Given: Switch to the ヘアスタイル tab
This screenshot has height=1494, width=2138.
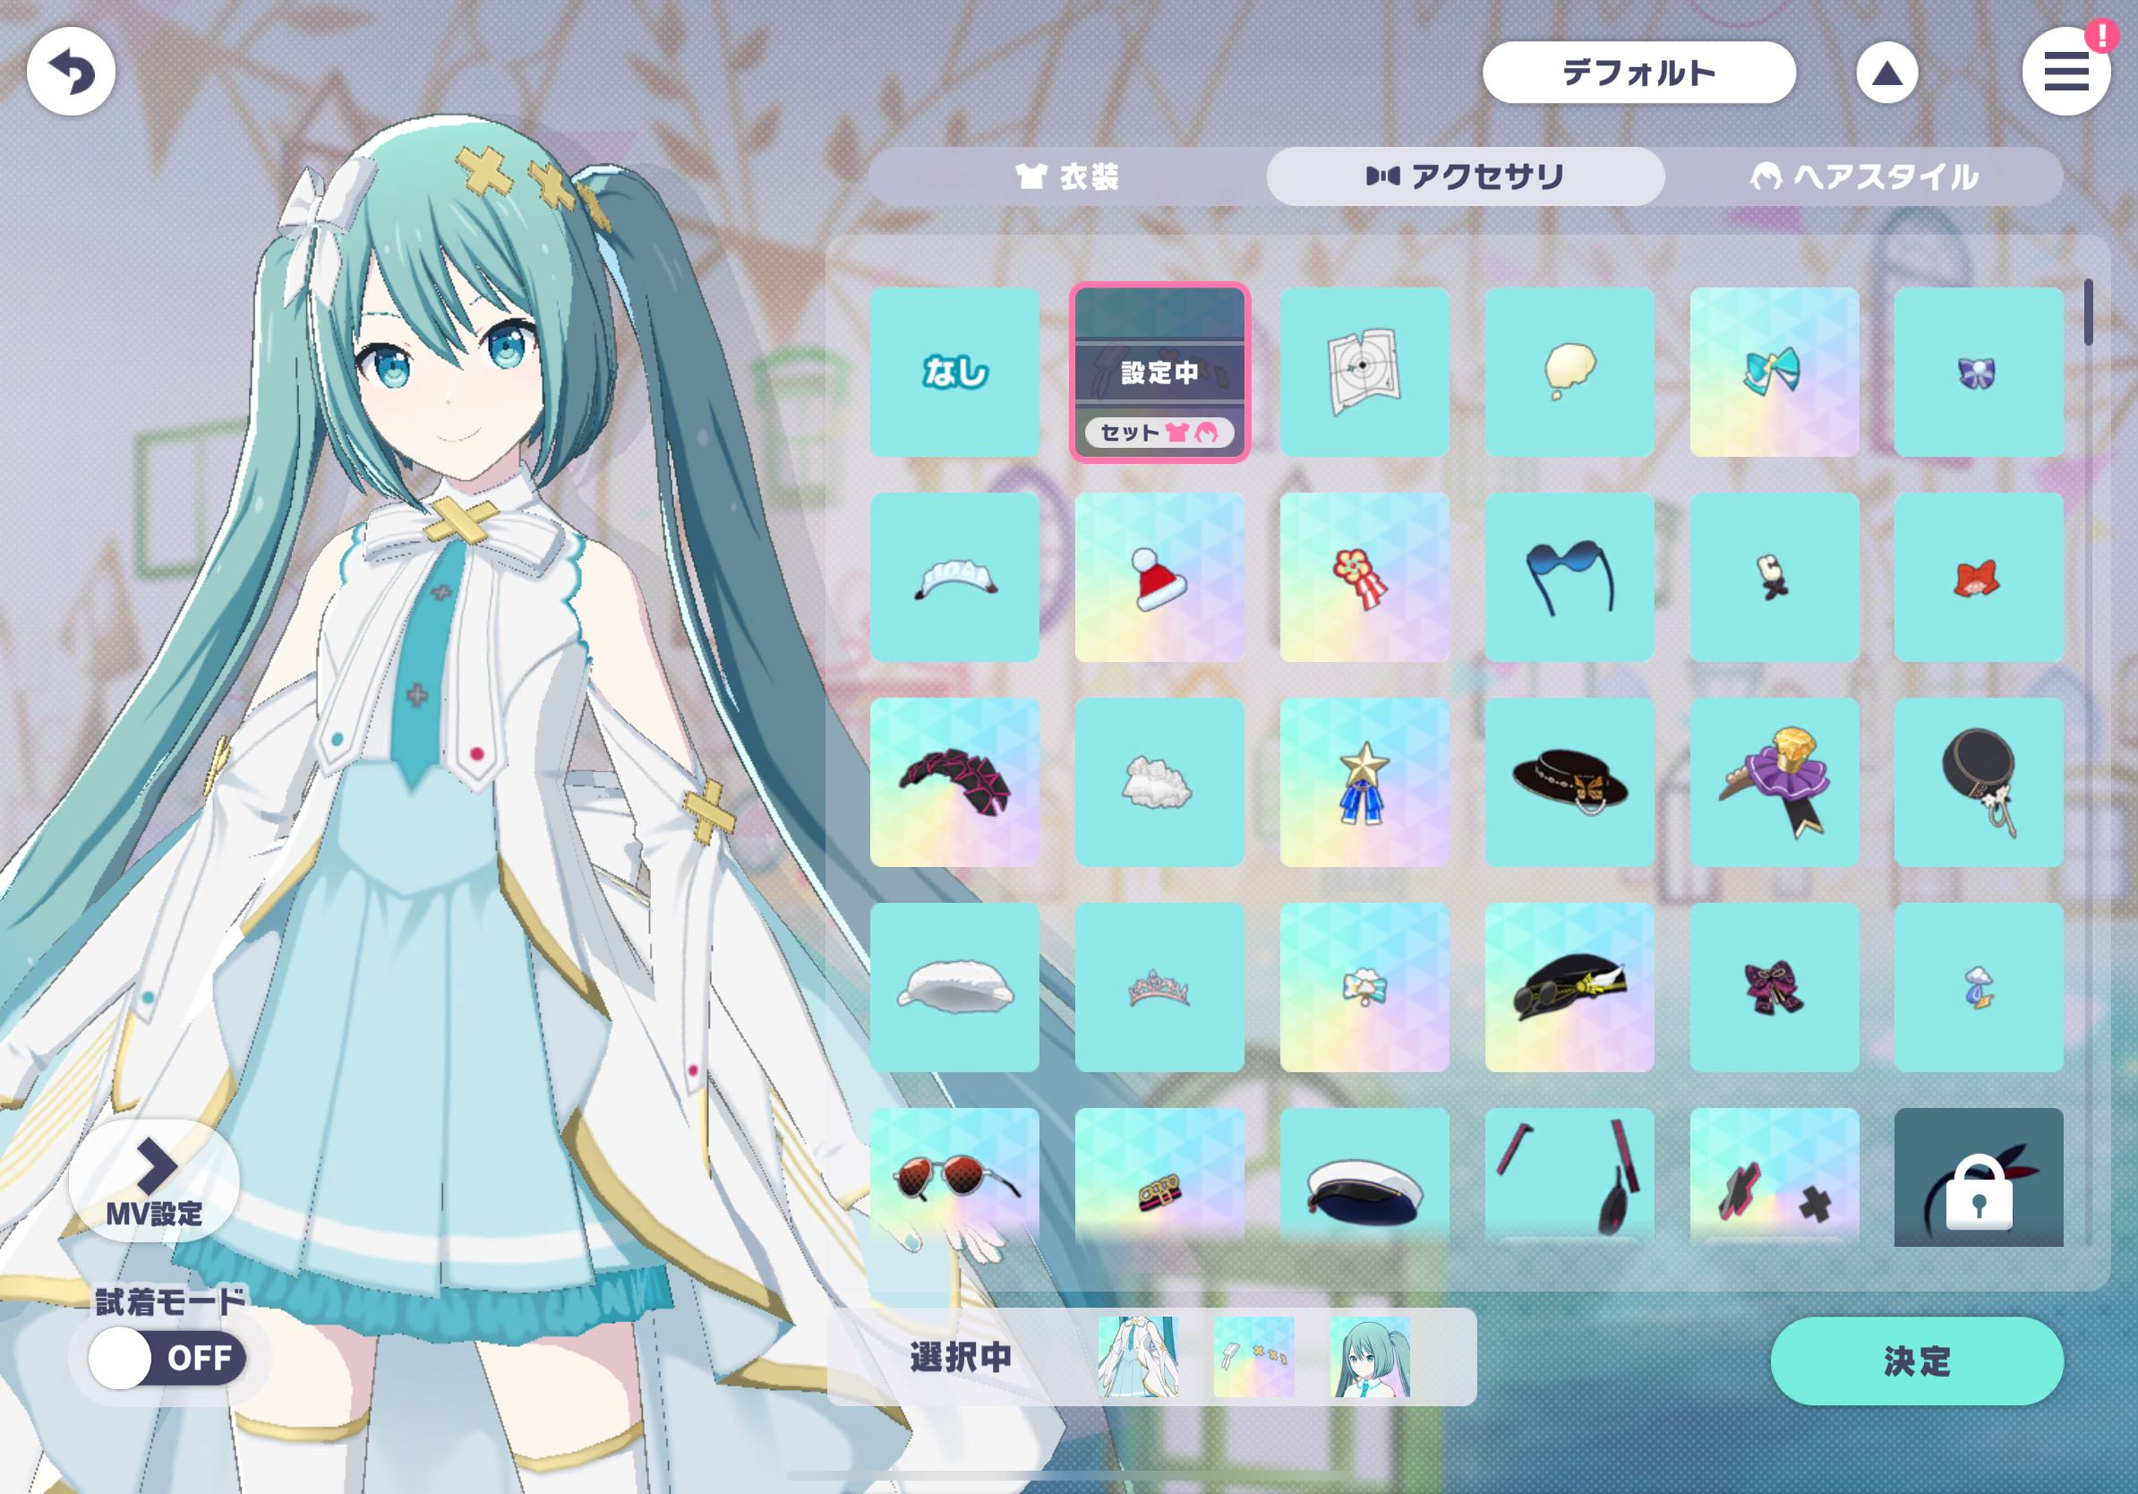Looking at the screenshot, I should [1863, 176].
